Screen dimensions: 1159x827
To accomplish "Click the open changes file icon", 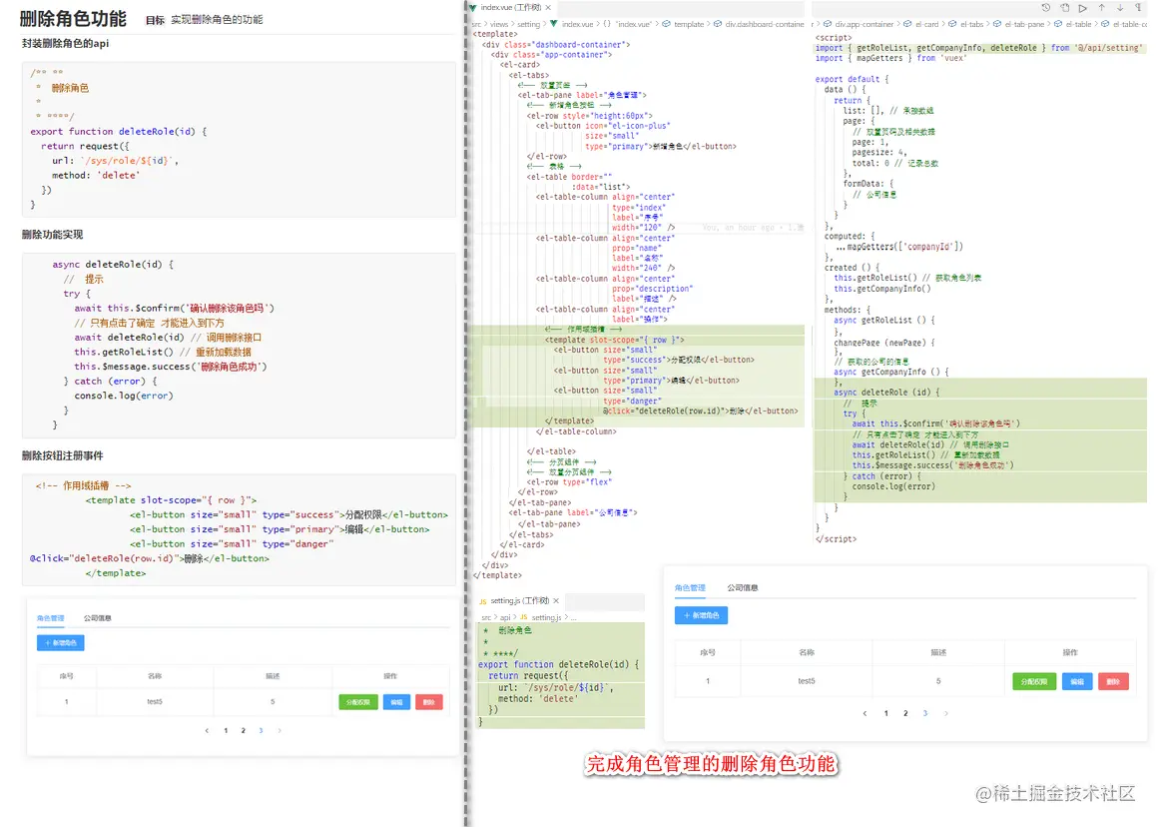I will (x=1065, y=7).
